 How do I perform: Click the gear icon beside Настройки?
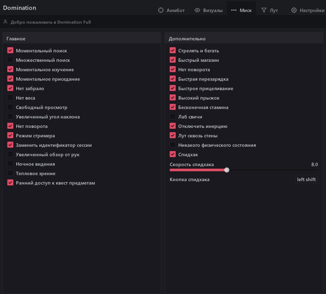(294, 10)
